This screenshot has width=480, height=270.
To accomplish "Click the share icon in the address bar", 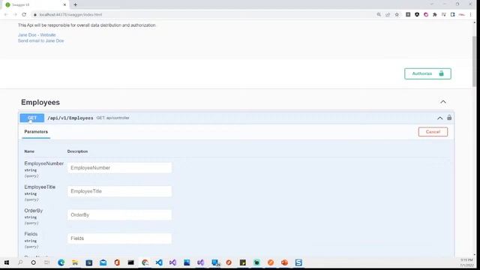I will click(388, 14).
